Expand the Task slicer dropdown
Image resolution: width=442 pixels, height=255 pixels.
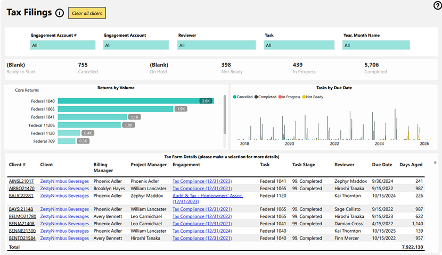coord(299,46)
